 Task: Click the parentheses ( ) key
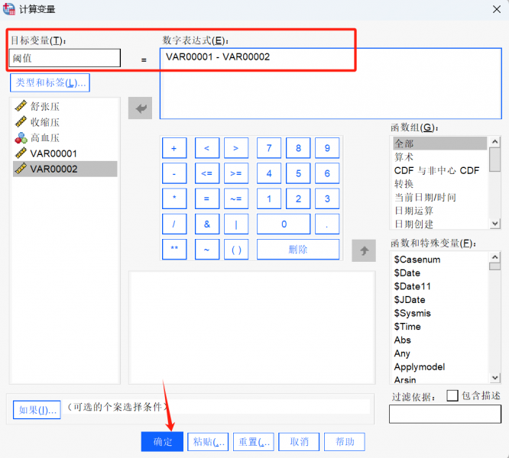click(236, 250)
